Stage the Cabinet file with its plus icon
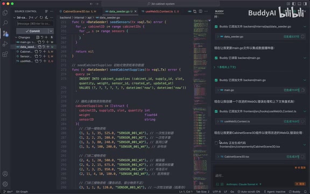 [x=45, y=52]
